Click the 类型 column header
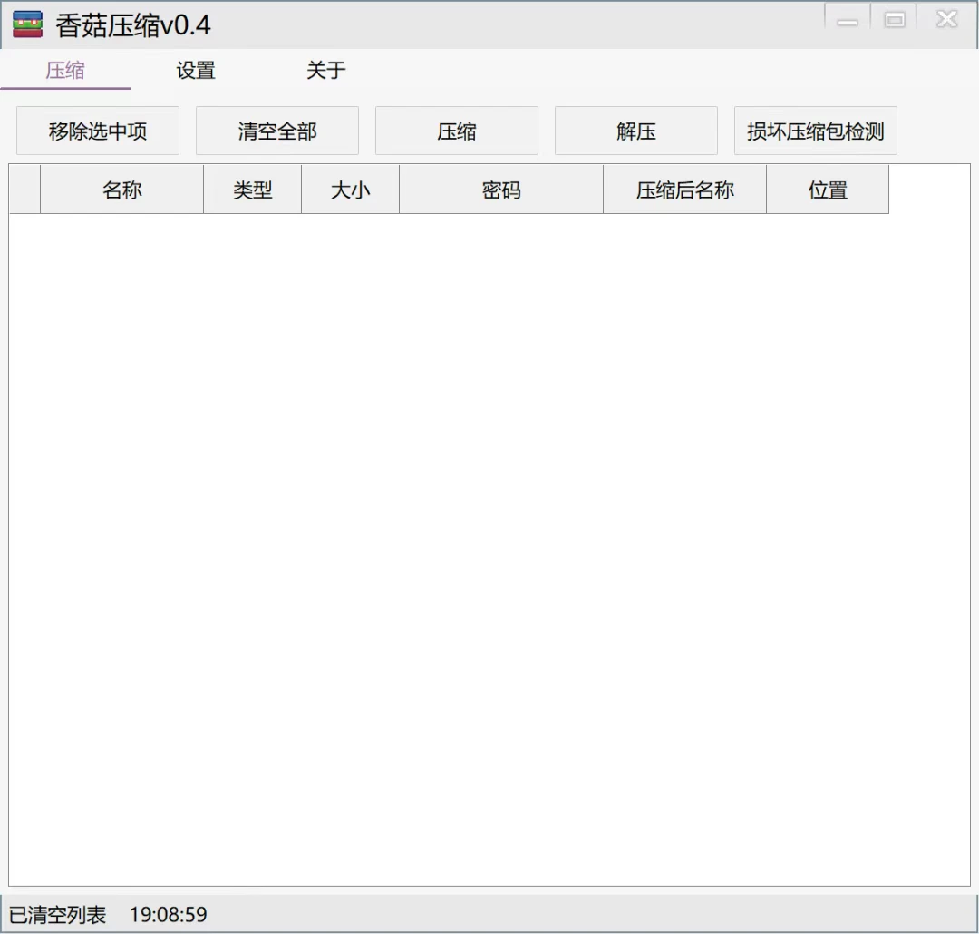979x934 pixels. [x=252, y=189]
